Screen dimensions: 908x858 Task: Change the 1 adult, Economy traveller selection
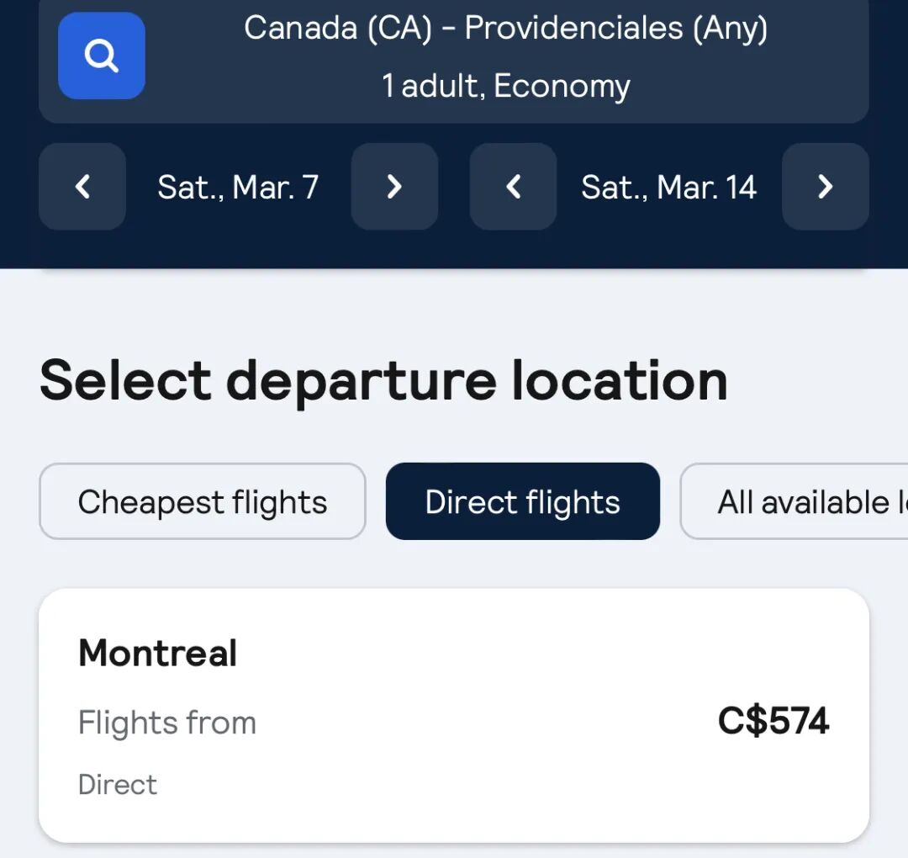(x=505, y=86)
